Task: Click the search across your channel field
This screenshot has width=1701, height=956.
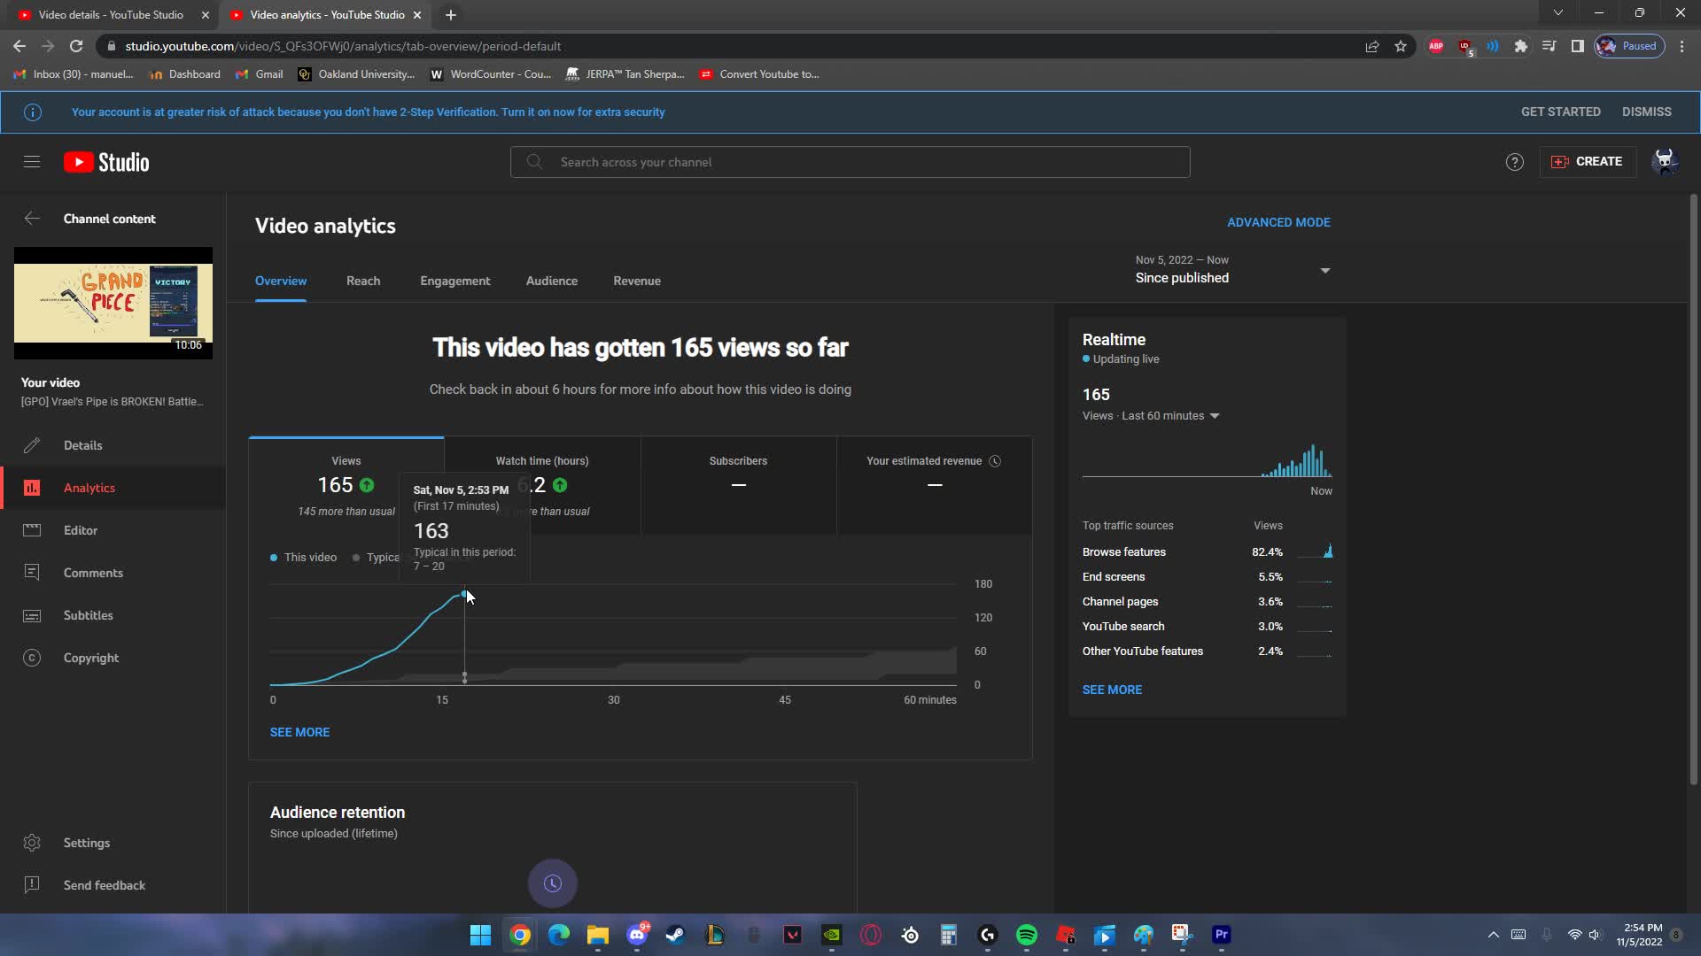Action: 849,162
